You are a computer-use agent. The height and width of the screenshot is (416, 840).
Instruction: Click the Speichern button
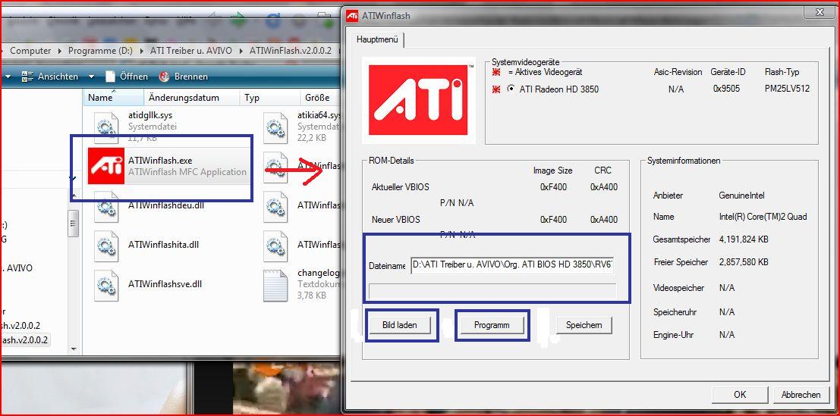[x=584, y=325]
